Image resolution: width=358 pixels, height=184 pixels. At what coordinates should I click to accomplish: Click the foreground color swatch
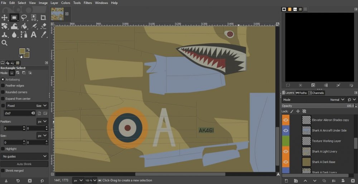click(22, 51)
